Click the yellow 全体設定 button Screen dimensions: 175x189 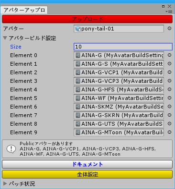pos(87,174)
